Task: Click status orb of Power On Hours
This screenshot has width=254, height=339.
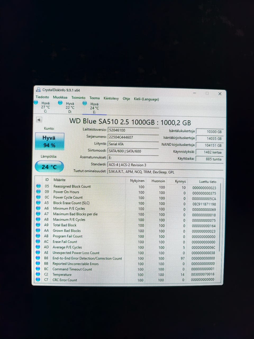Action: tap(38, 191)
